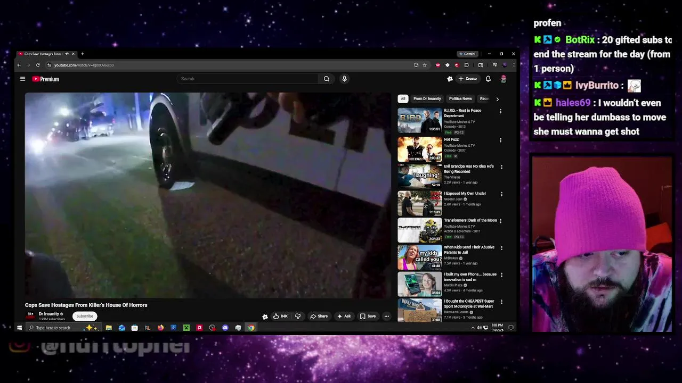Bookmark this page with star icon

pos(425,65)
